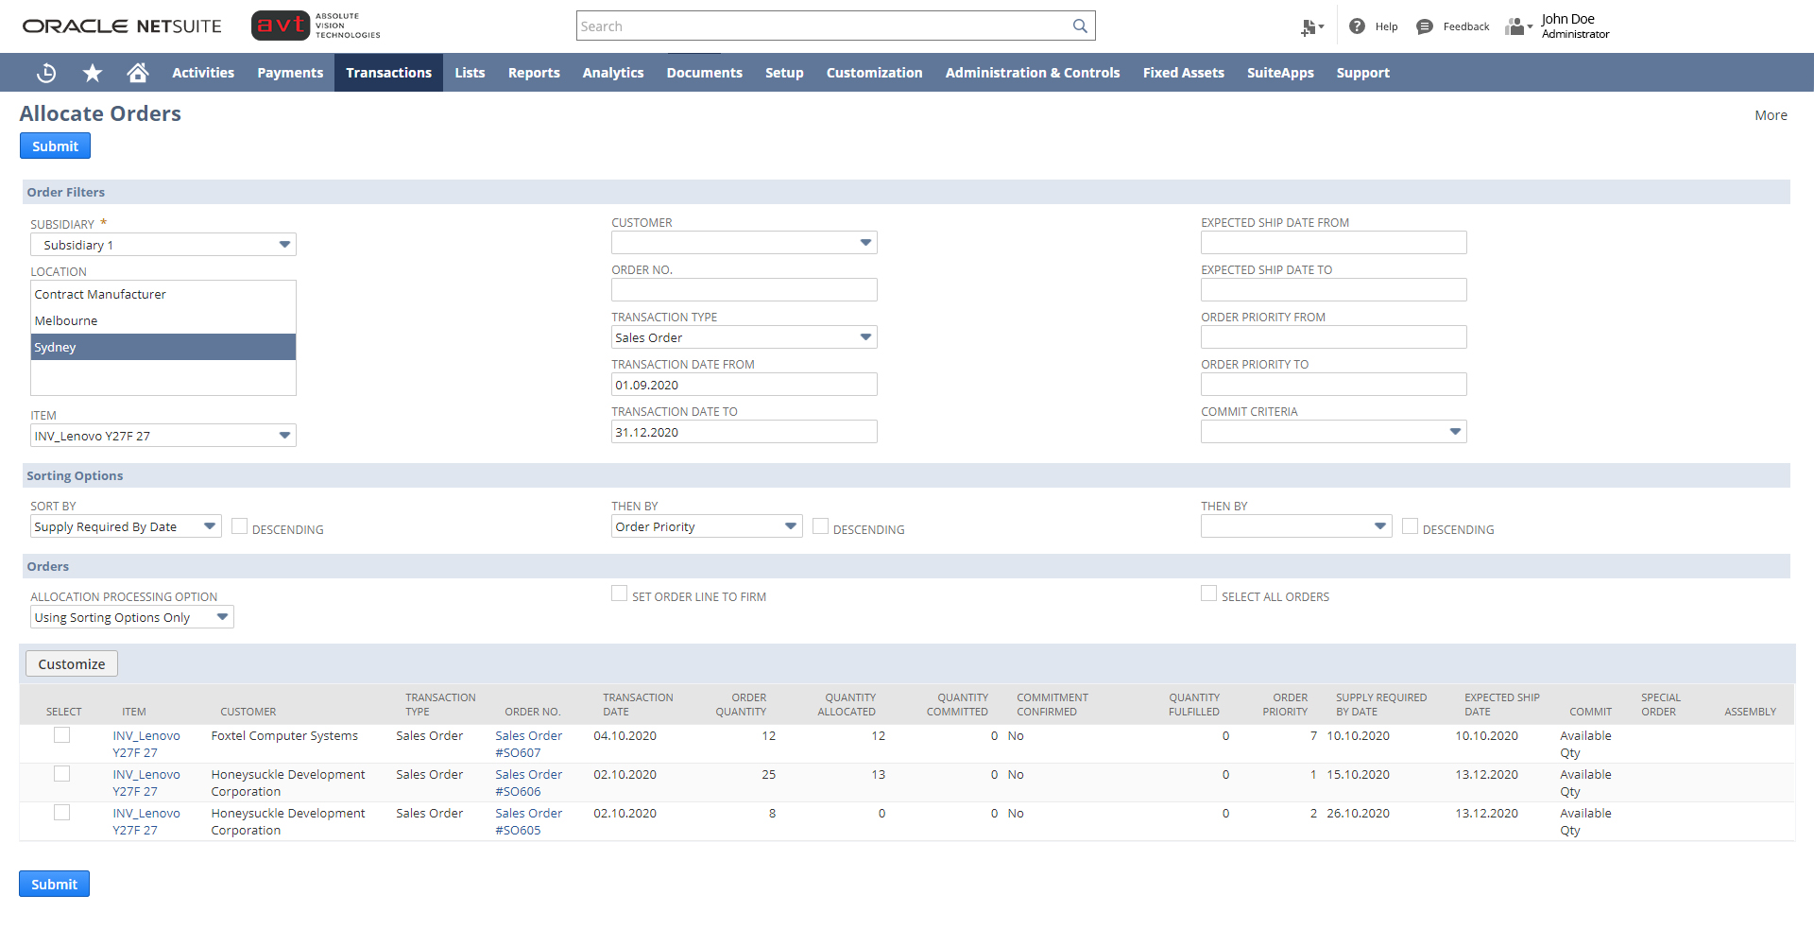Click the Transaction Date From field
1814x929 pixels.
pyautogui.click(x=744, y=384)
